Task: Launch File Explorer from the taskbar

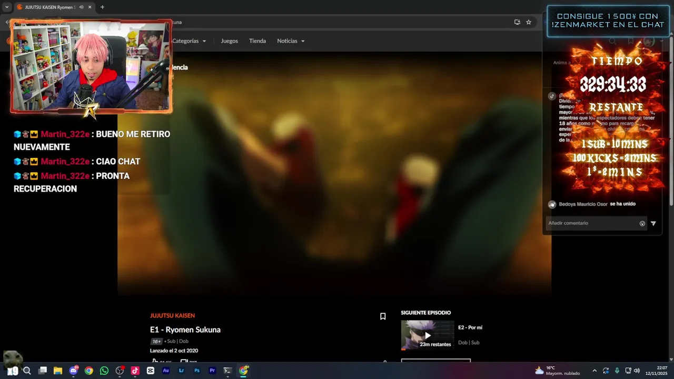Action: click(58, 371)
